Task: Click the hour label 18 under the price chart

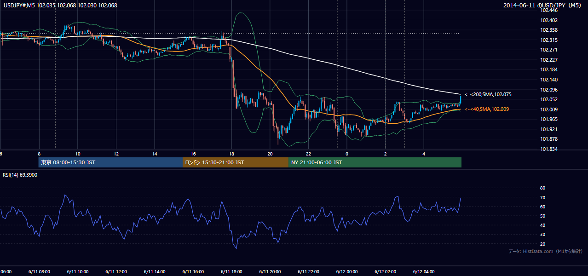Action: (x=231, y=154)
